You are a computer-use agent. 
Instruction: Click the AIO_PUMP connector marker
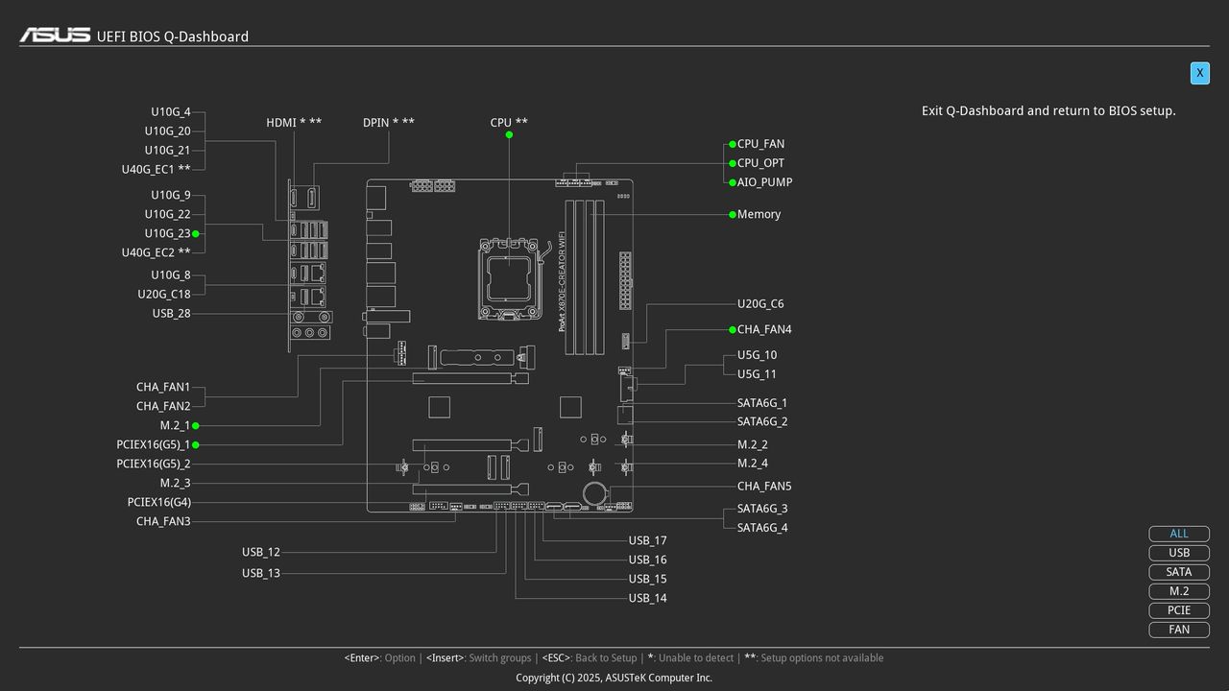[x=731, y=182]
